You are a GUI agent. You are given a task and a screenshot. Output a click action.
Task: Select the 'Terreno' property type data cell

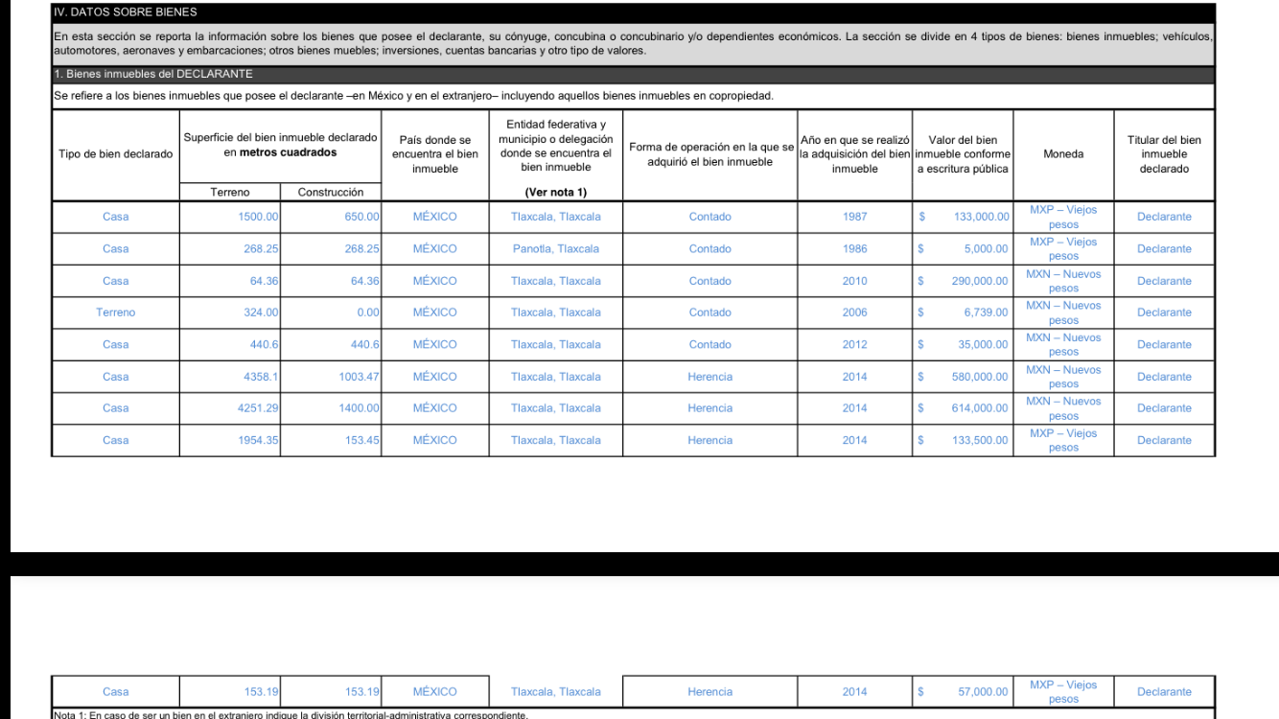click(115, 313)
